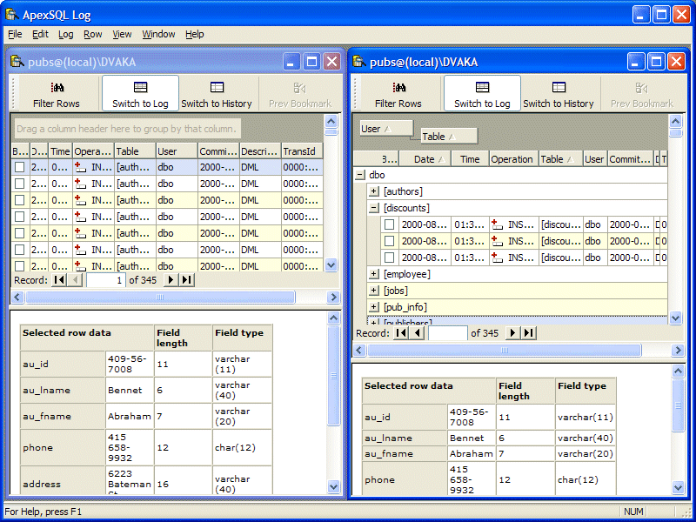Click insert icon in first discounts row

pos(497,224)
